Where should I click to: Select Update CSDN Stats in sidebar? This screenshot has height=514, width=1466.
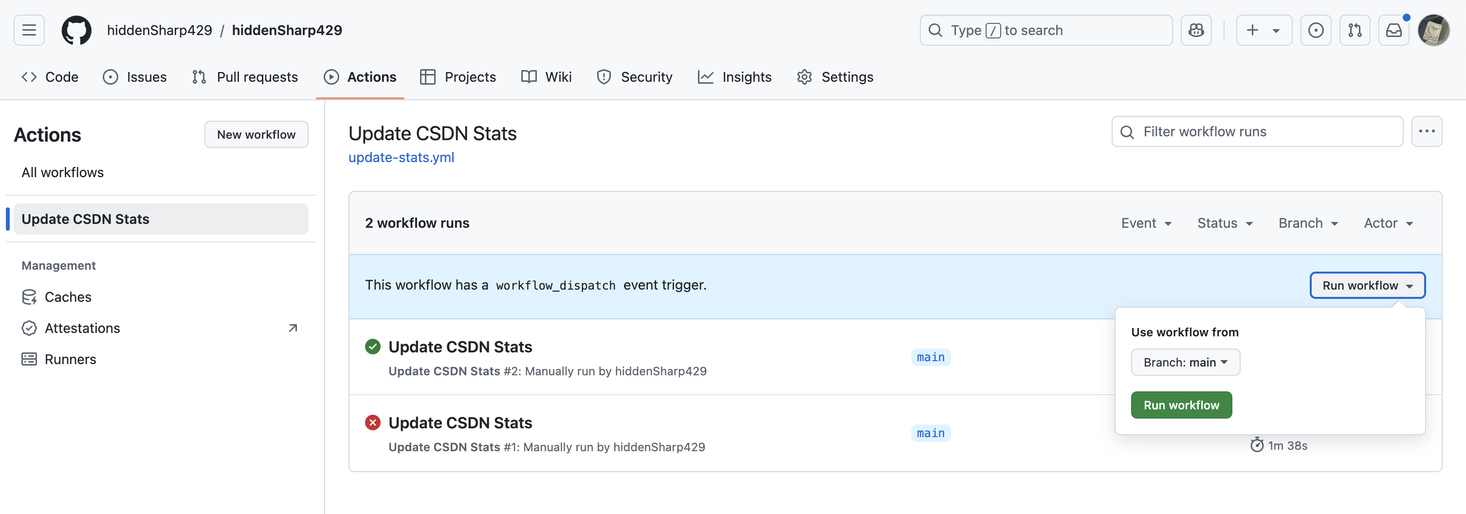pos(161,219)
